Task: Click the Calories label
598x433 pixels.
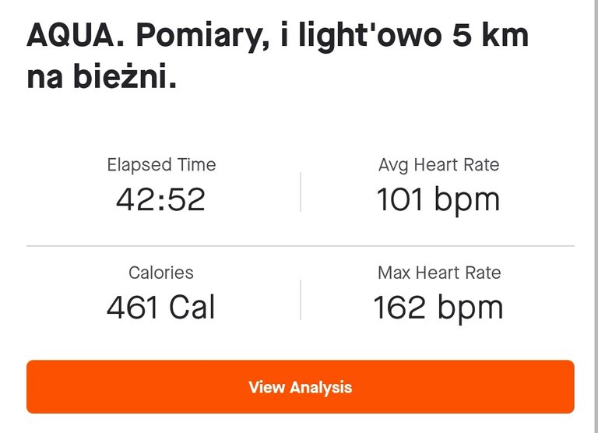Action: pyautogui.click(x=161, y=273)
